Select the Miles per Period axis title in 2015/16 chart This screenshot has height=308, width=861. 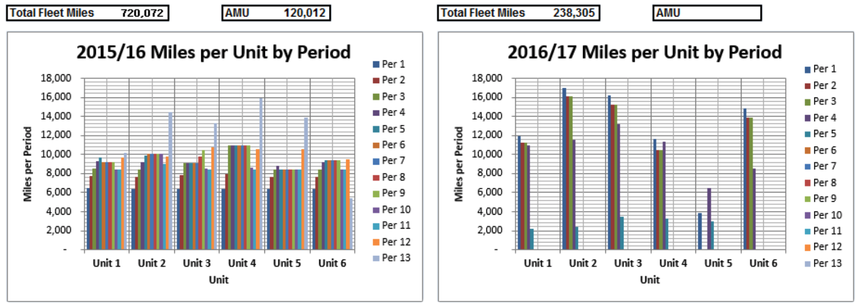pos(27,164)
